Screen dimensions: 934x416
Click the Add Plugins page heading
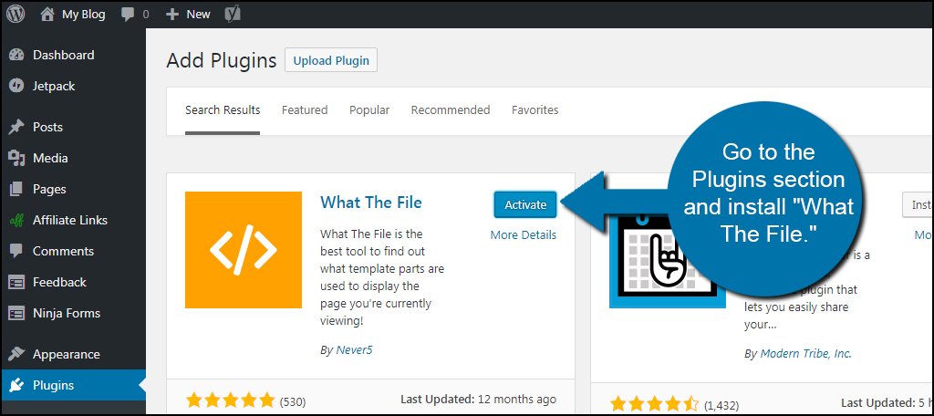click(x=222, y=60)
